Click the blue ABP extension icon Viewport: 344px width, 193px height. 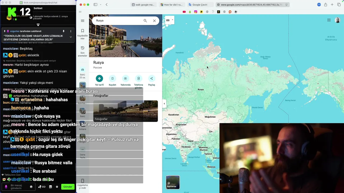[319, 5]
